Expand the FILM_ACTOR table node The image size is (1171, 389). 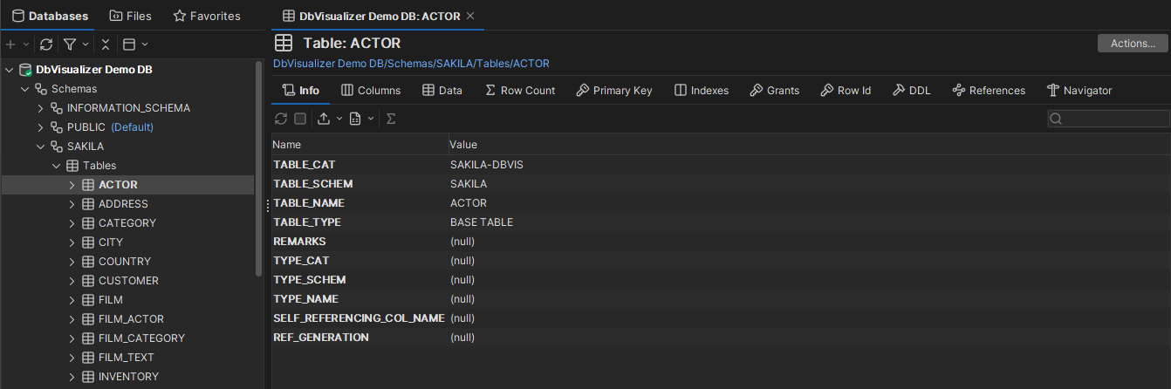[x=72, y=319]
